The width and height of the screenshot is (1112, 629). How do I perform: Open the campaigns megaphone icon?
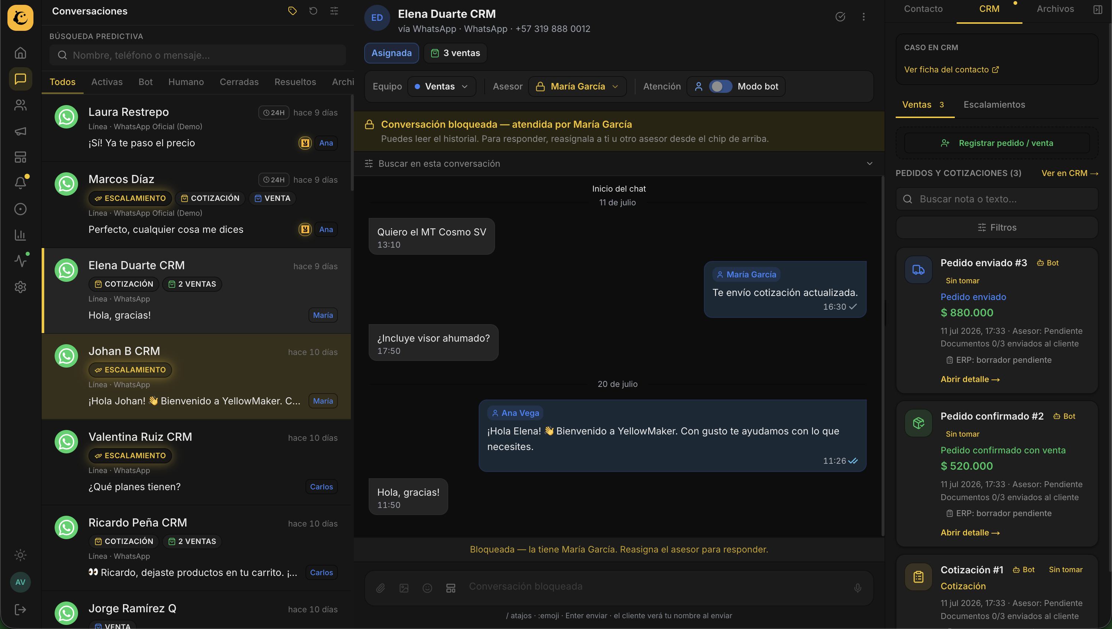coord(20,131)
